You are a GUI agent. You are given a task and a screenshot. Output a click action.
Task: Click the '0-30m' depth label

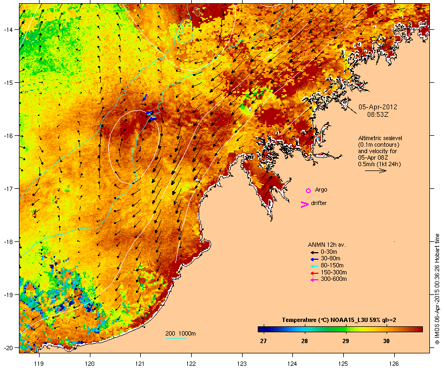click(x=329, y=252)
